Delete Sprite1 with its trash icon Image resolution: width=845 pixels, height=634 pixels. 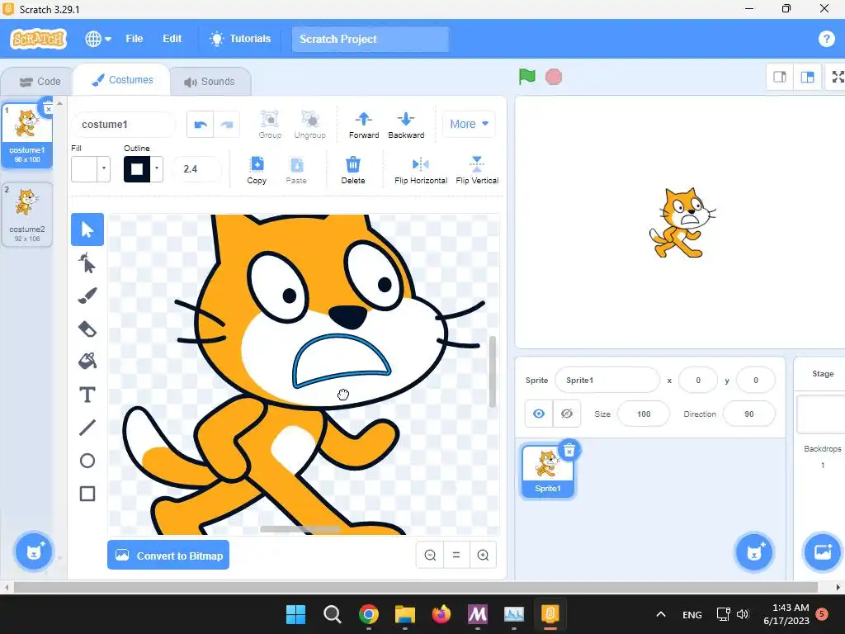click(569, 451)
